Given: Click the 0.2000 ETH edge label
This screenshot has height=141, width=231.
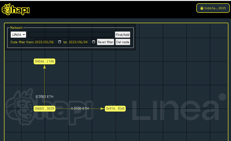Looking at the screenshot, I should tap(45, 96).
